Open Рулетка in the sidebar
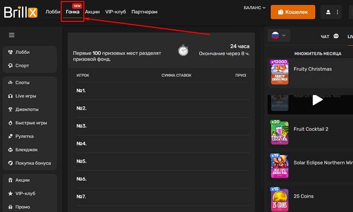This screenshot has width=353, height=212. coord(24,136)
